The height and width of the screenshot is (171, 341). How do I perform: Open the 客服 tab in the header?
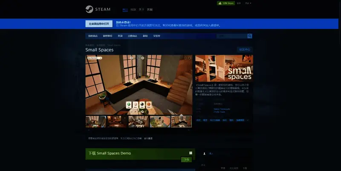pyautogui.click(x=150, y=9)
